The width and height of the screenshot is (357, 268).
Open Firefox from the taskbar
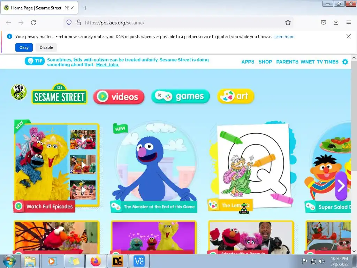[x=96, y=261]
